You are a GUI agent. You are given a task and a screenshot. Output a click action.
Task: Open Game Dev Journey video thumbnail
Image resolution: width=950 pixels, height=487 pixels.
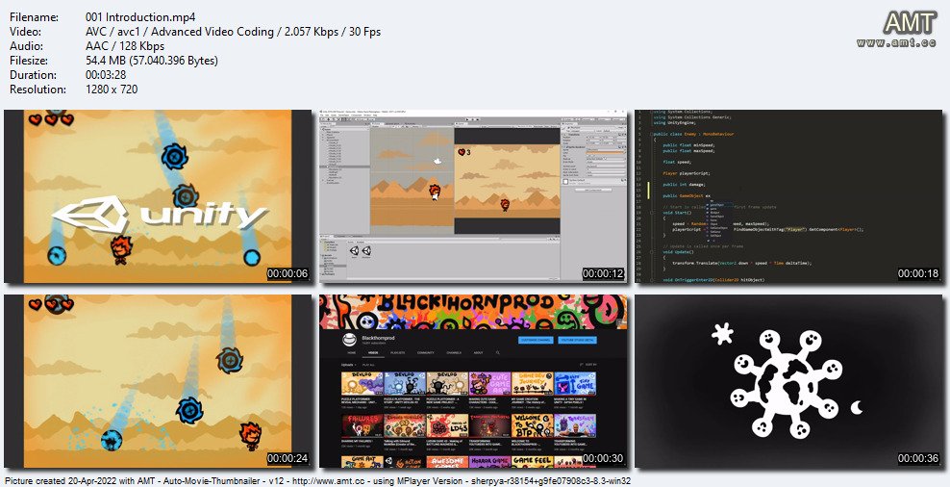pos(533,383)
